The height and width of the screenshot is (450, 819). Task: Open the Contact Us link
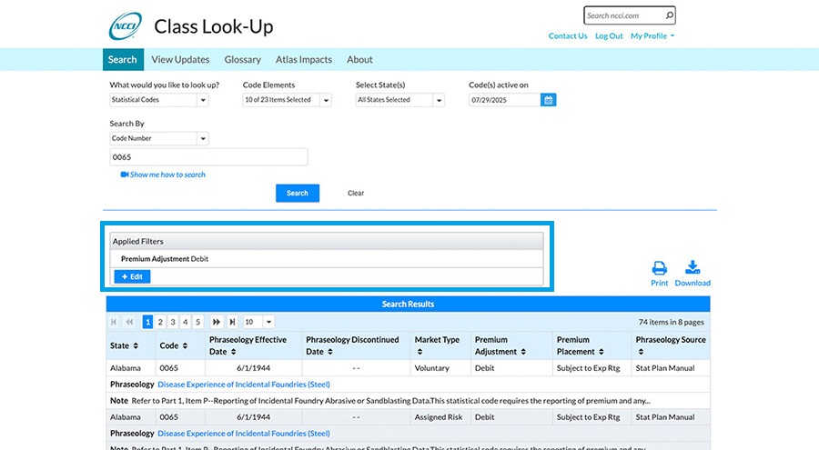coord(568,36)
